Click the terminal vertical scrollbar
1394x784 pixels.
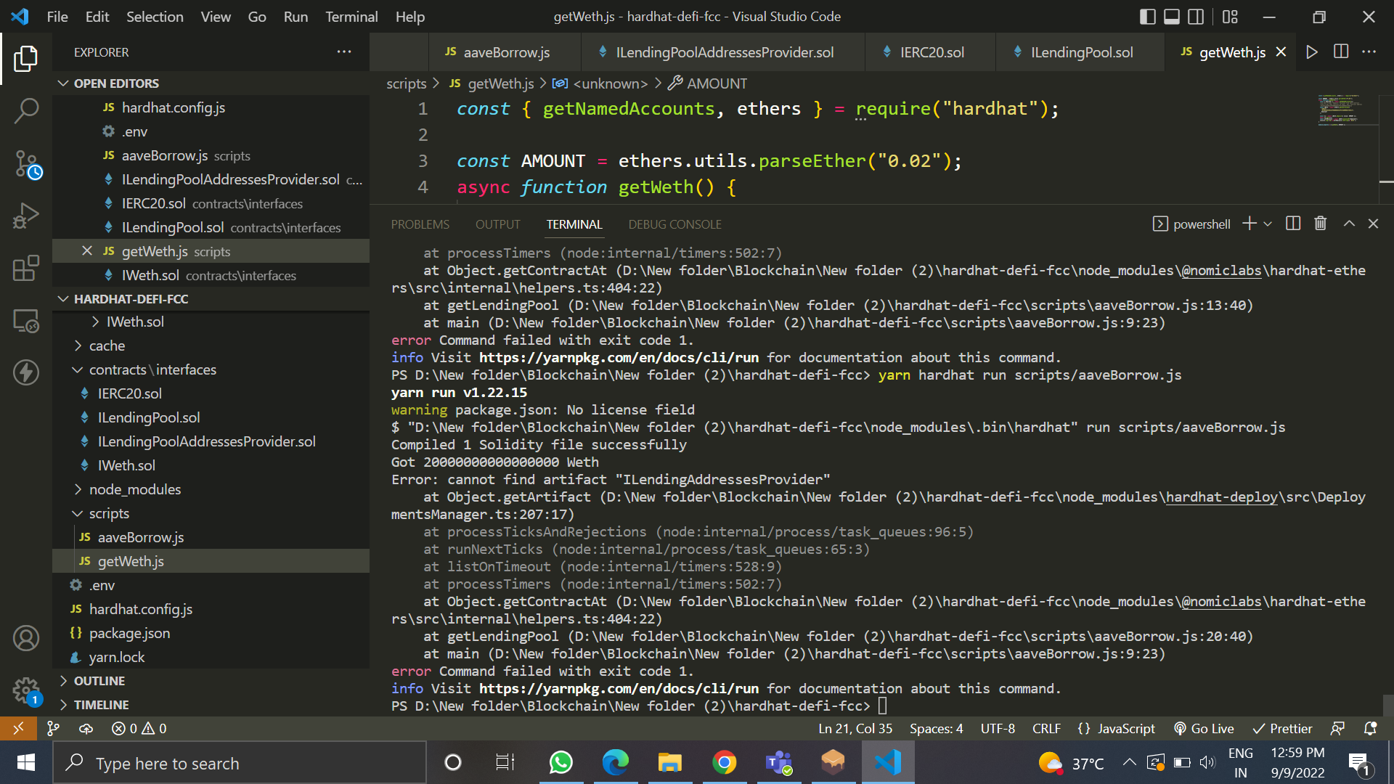[x=1387, y=706]
